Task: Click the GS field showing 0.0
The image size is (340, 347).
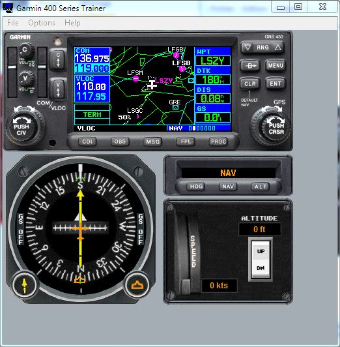Action: coord(213,117)
